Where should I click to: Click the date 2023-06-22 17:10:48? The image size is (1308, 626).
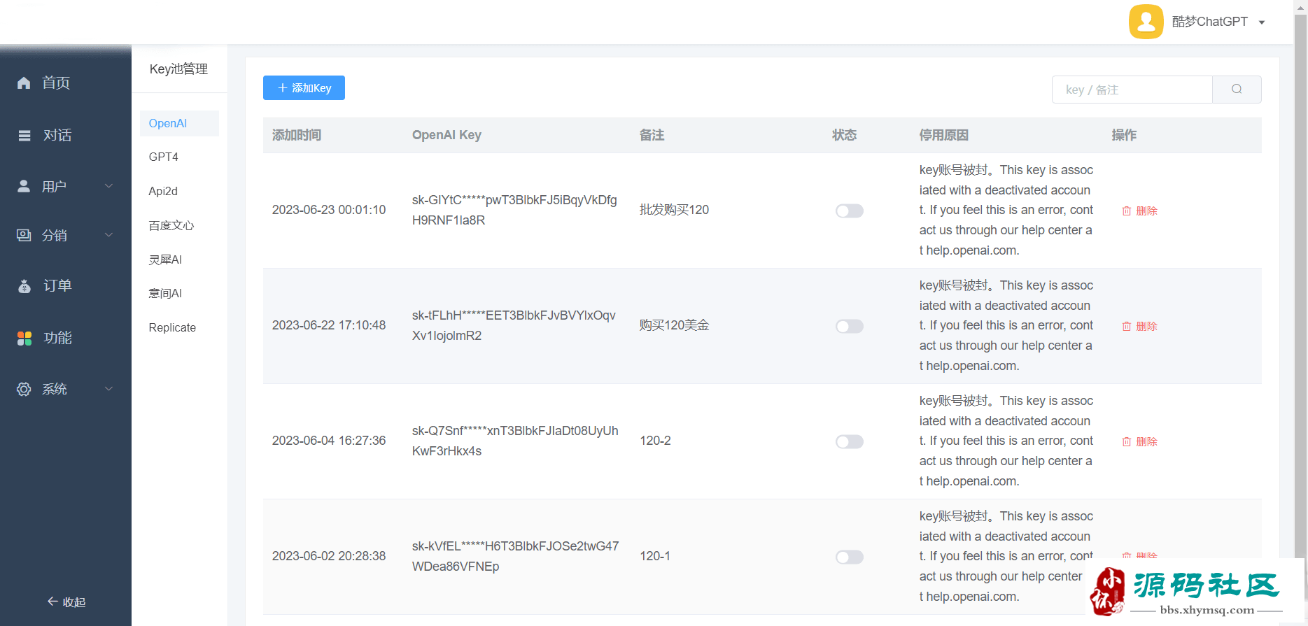click(x=329, y=325)
